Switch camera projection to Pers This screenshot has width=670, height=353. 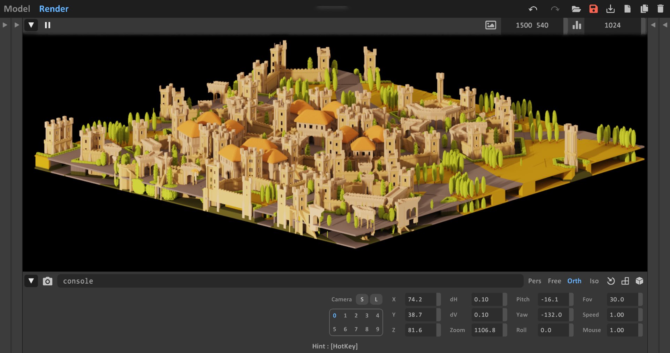point(534,281)
